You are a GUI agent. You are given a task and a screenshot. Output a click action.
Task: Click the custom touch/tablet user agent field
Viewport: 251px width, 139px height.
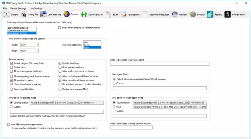click(x=159, y=116)
